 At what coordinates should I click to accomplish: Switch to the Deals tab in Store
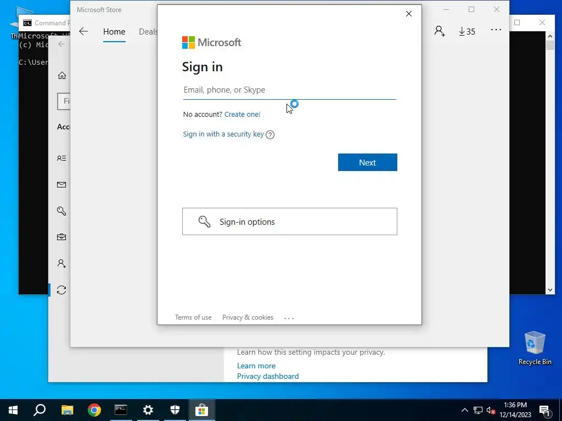tap(148, 32)
